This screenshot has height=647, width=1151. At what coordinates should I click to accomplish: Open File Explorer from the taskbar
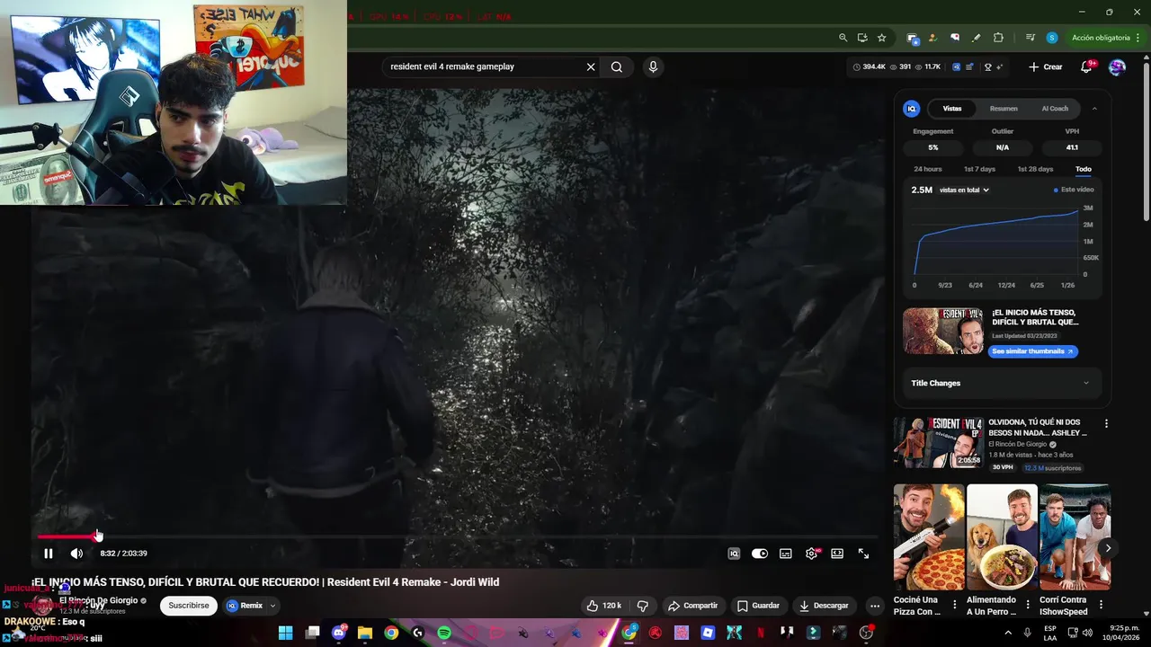(365, 633)
